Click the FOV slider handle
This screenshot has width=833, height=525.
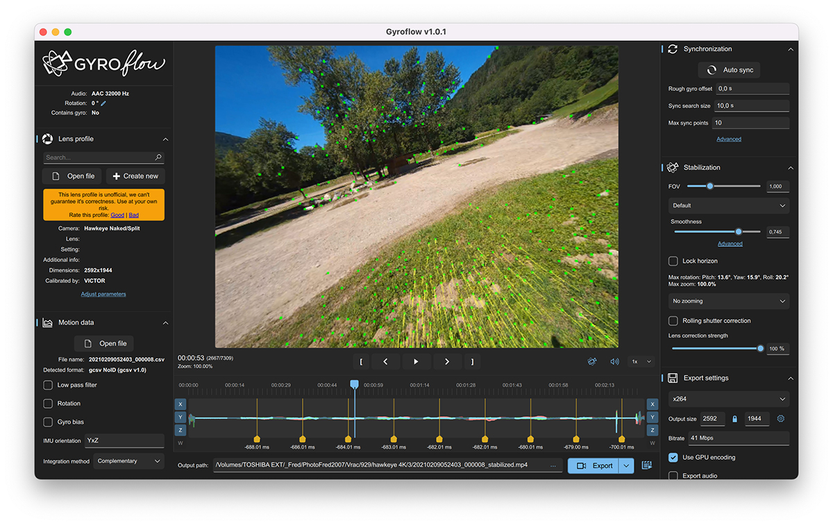click(709, 186)
